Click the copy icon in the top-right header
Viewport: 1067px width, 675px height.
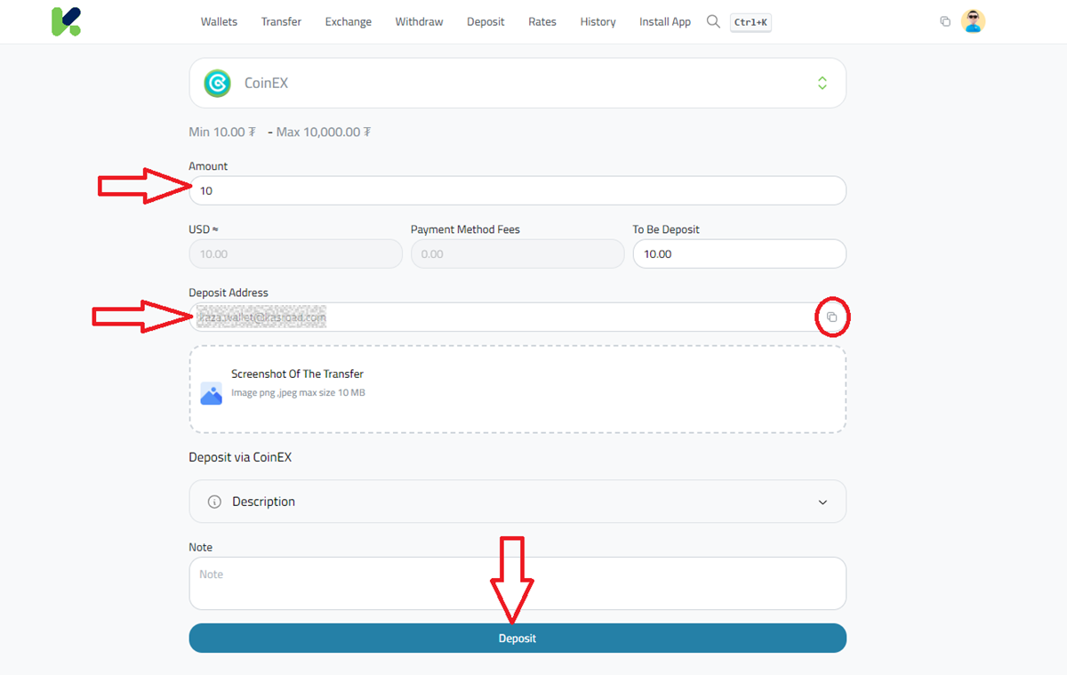click(x=945, y=20)
